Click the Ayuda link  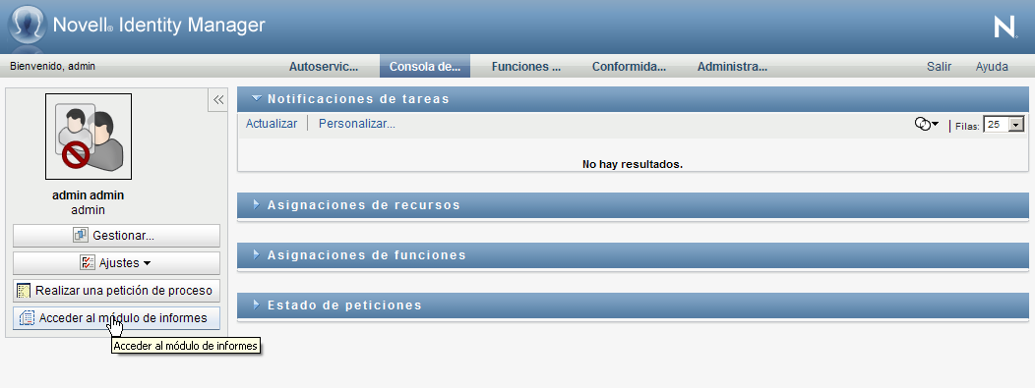click(992, 67)
